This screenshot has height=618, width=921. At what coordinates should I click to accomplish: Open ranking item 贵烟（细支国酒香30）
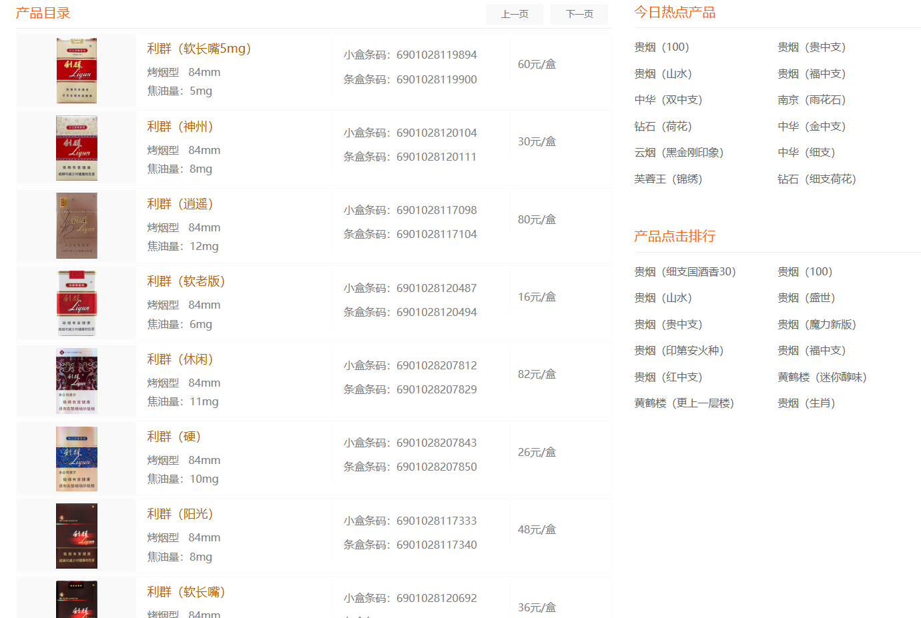(685, 272)
